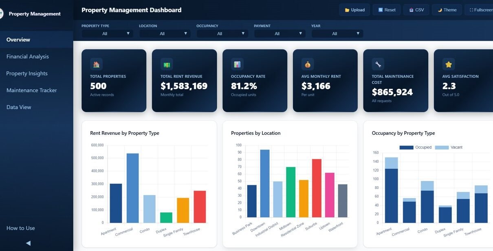Screen dimensions: 493x251
Task: Go to Financial Analysis in the sidebar
Action: tap(28, 57)
